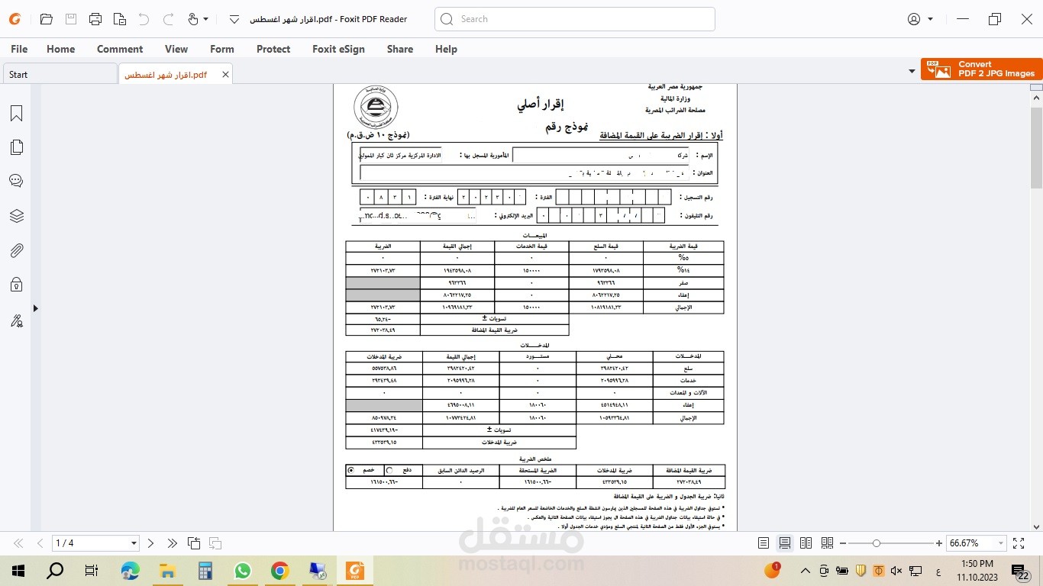The width and height of the screenshot is (1043, 586).
Task: Open the View ribbon tab
Action: (x=176, y=49)
